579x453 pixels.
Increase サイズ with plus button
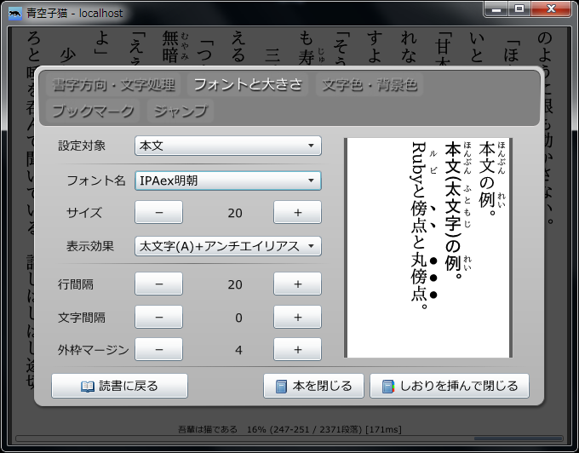[x=298, y=212]
